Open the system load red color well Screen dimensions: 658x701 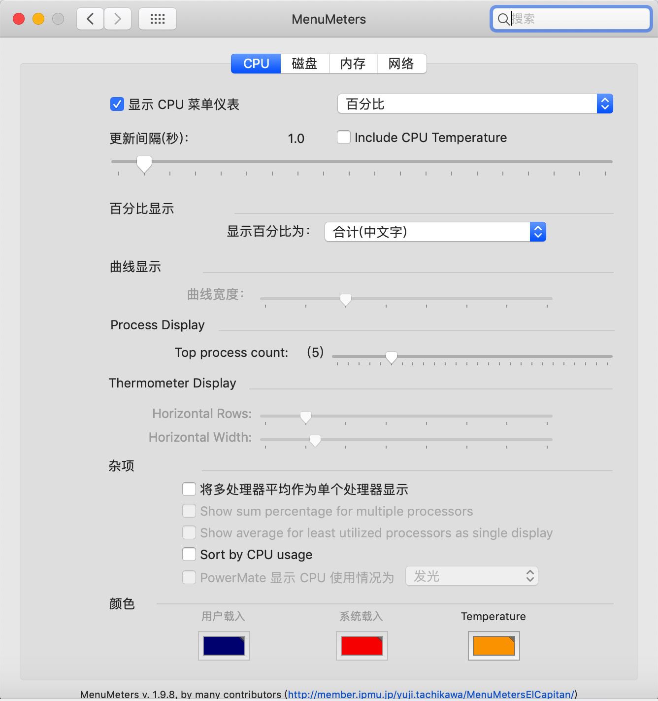coord(362,645)
